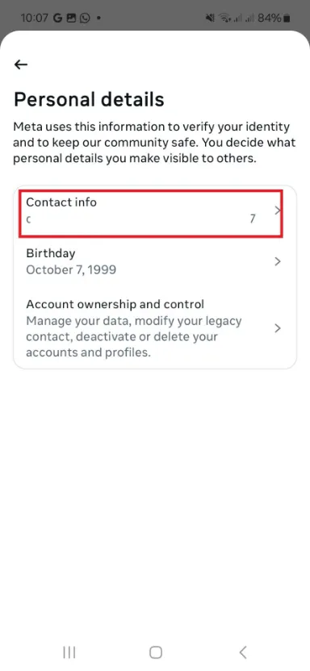Image resolution: width=310 pixels, height=671 pixels.
Task: Tap the gallery notification icon in status bar
Action: (x=72, y=18)
